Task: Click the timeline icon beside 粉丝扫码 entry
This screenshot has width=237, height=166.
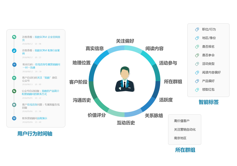Action: click(14, 65)
